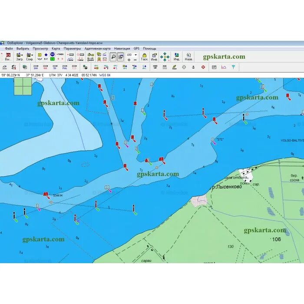This screenshot has width=304, height=304.
Task: Toggle the magnifier zoom window button
Action: [113, 57]
